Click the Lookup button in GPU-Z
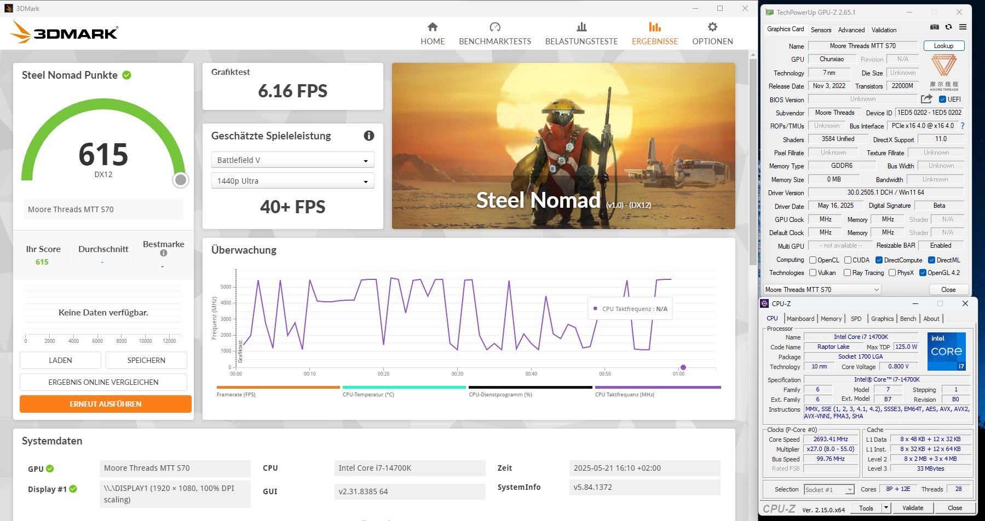985x521 pixels. [943, 46]
